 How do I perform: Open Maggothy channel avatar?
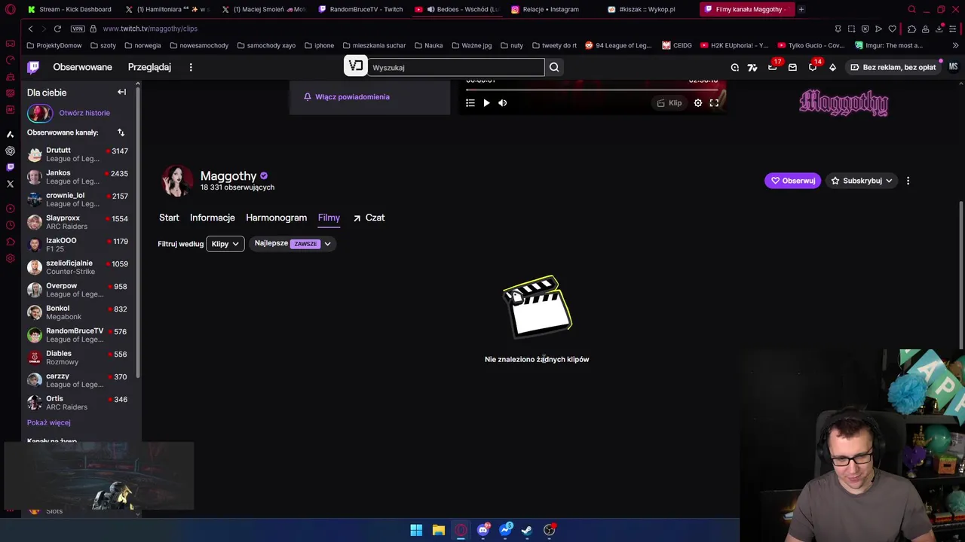177,181
